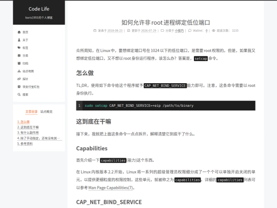Open the Man Page Capabilities(7) link
Viewport: 277px width, 208px height.
click(x=110, y=187)
